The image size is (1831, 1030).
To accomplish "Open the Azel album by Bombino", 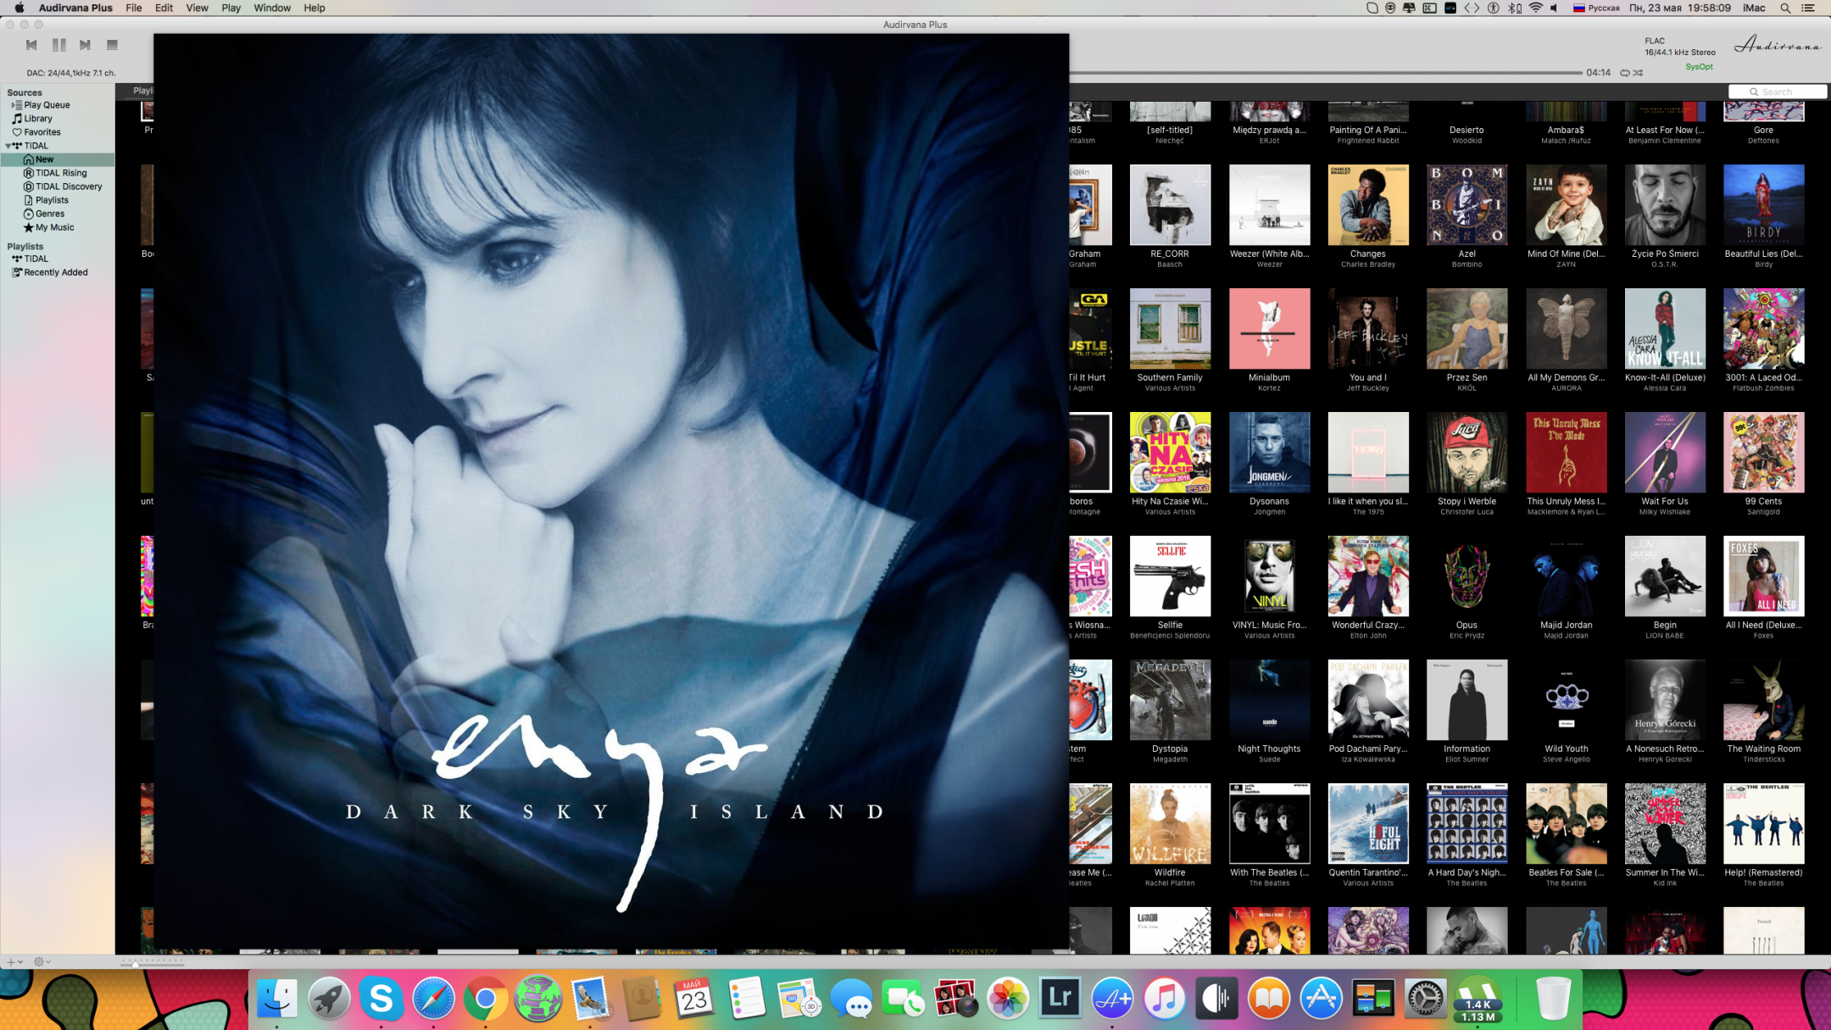I will pos(1466,205).
